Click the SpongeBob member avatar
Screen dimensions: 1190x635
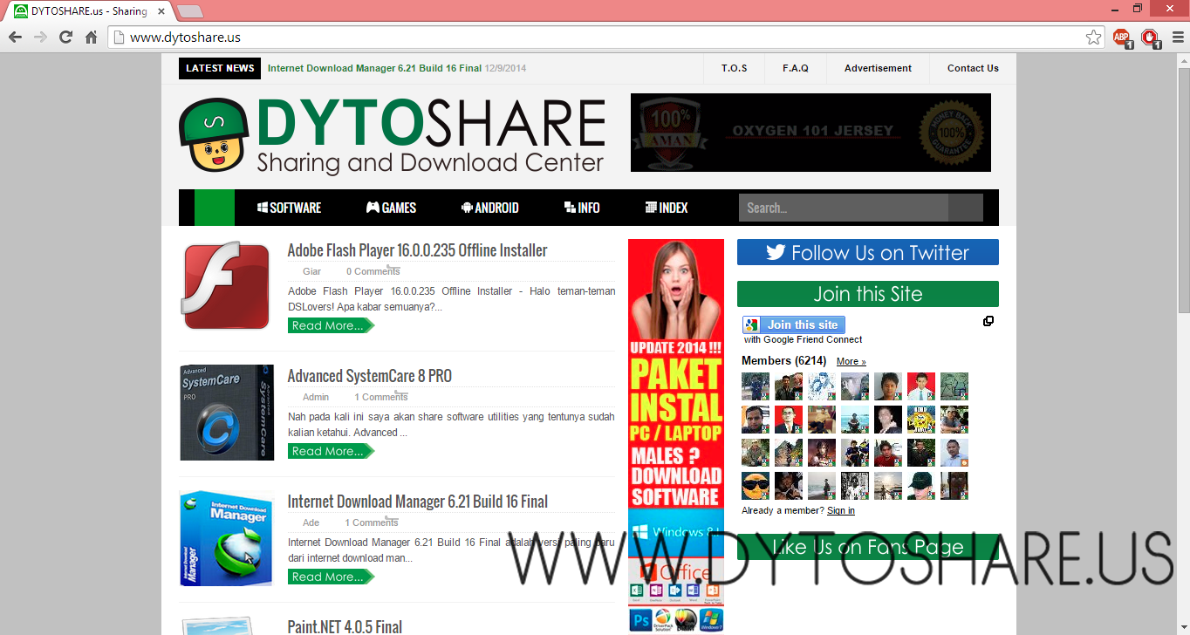[921, 420]
